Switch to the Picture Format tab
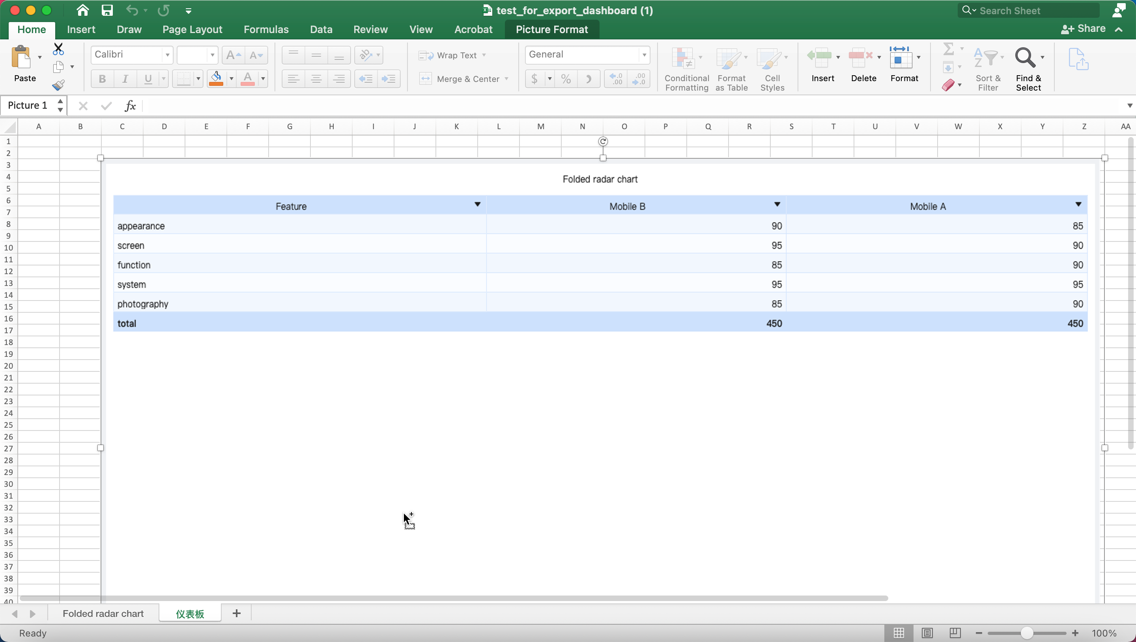The height and width of the screenshot is (642, 1136). pos(551,29)
